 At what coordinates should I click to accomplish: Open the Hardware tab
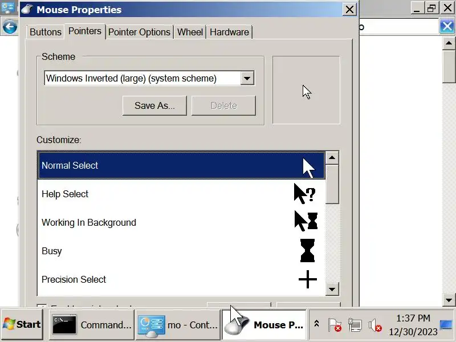click(229, 32)
